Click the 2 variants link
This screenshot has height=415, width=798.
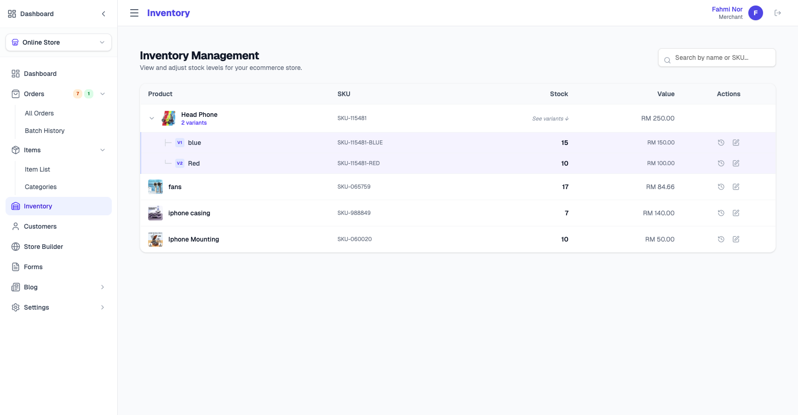194,123
